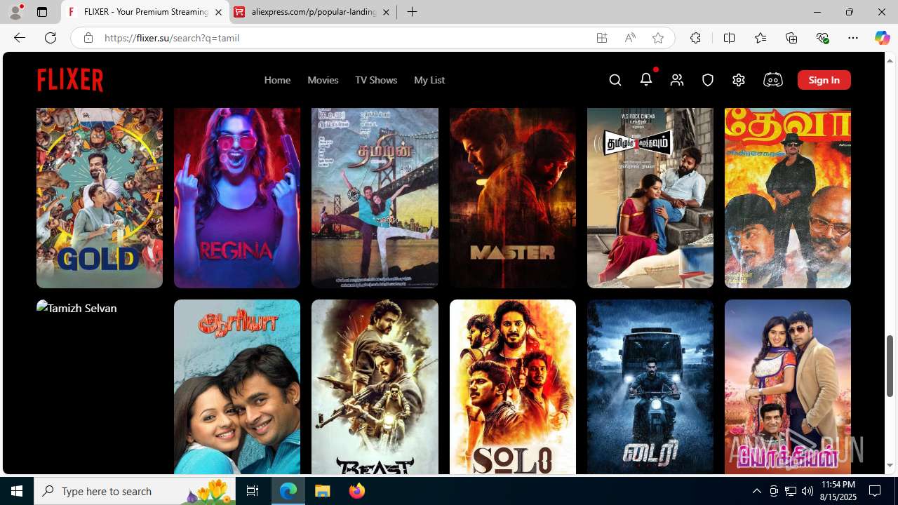Toggle Split screen view
This screenshot has height=505, width=898.
[x=729, y=38]
